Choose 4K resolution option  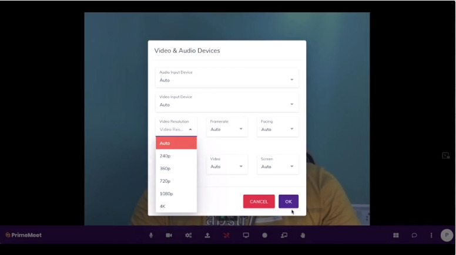176,206
